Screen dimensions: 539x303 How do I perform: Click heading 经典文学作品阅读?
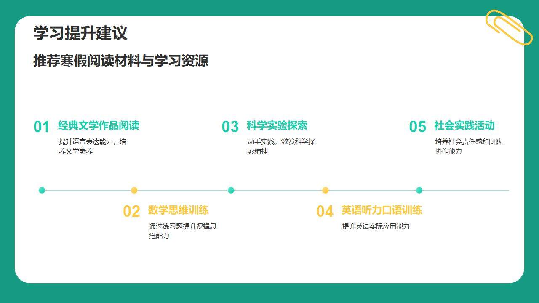click(x=99, y=125)
